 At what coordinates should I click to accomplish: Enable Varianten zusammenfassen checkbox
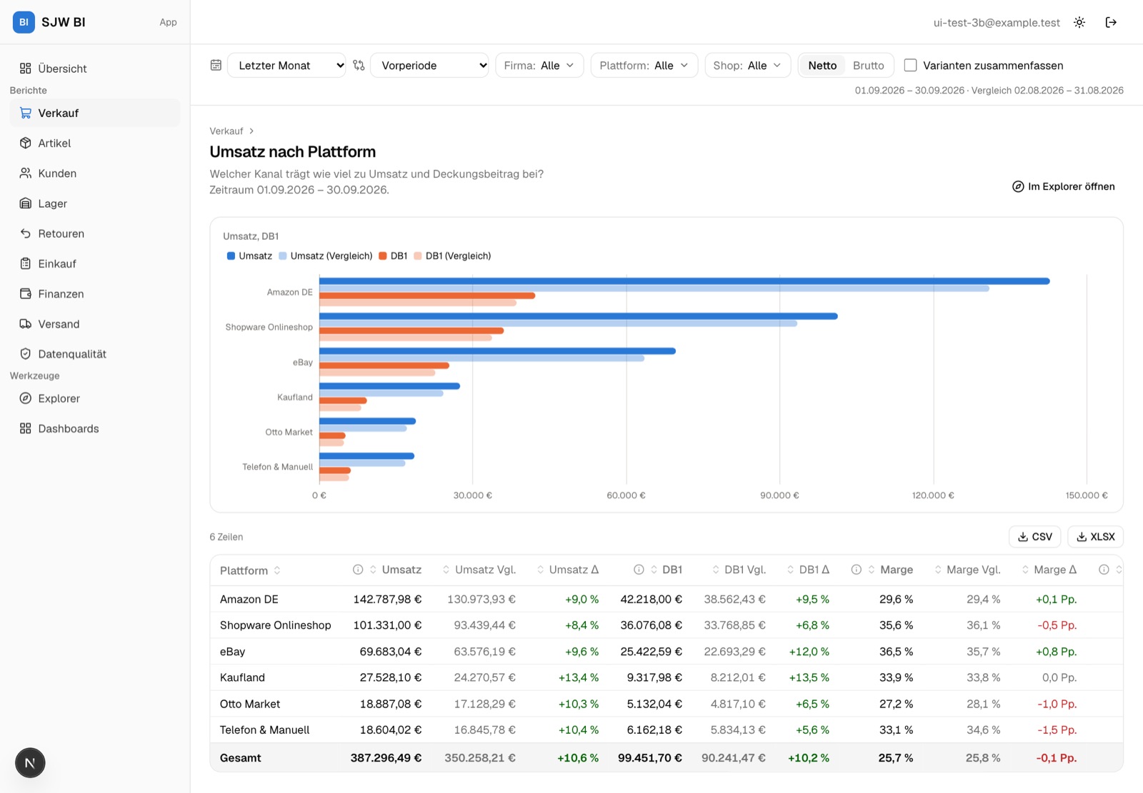tap(911, 65)
